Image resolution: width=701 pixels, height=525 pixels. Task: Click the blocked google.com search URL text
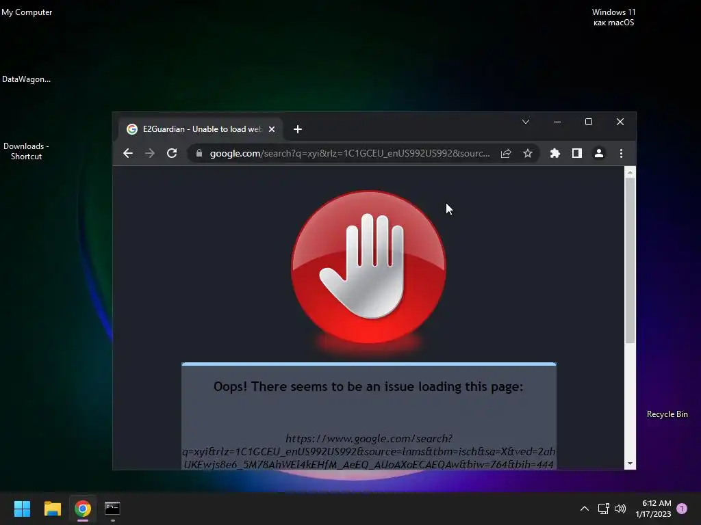tap(369, 451)
